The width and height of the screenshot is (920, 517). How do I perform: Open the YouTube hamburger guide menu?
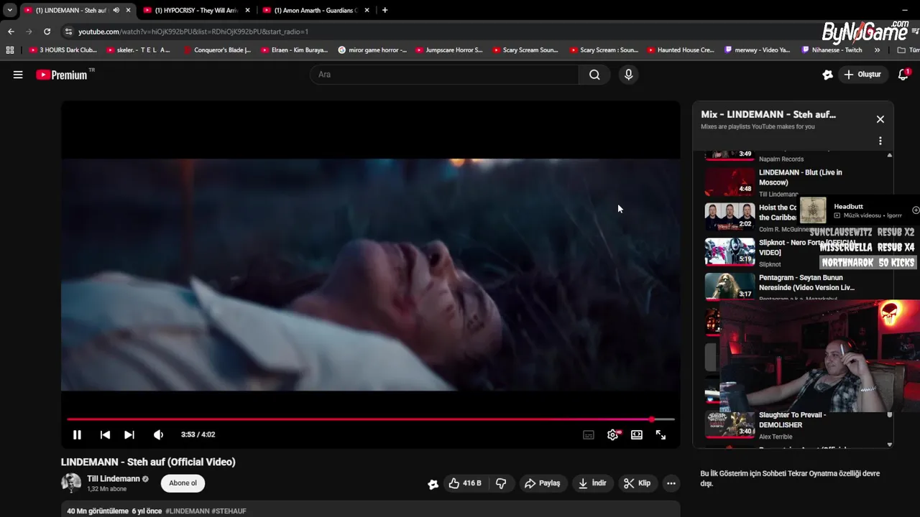click(18, 75)
